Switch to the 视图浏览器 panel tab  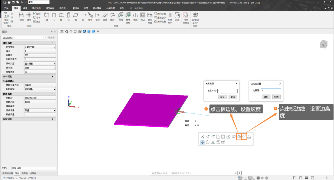(8, 173)
